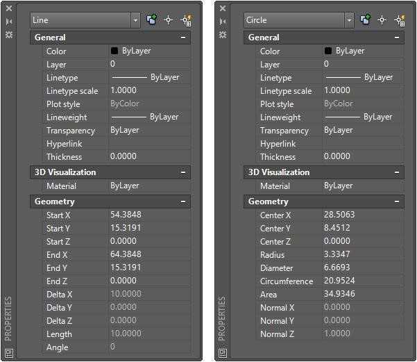Select the Length row in Line palette
Viewport: 417px width, 362px height.
coord(117,334)
